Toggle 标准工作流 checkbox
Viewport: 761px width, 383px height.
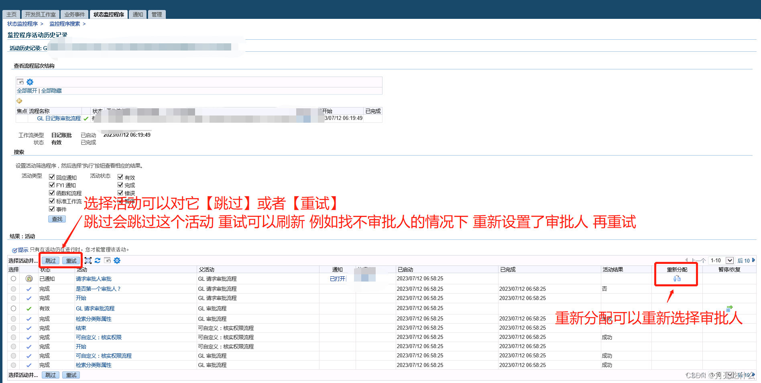point(52,201)
